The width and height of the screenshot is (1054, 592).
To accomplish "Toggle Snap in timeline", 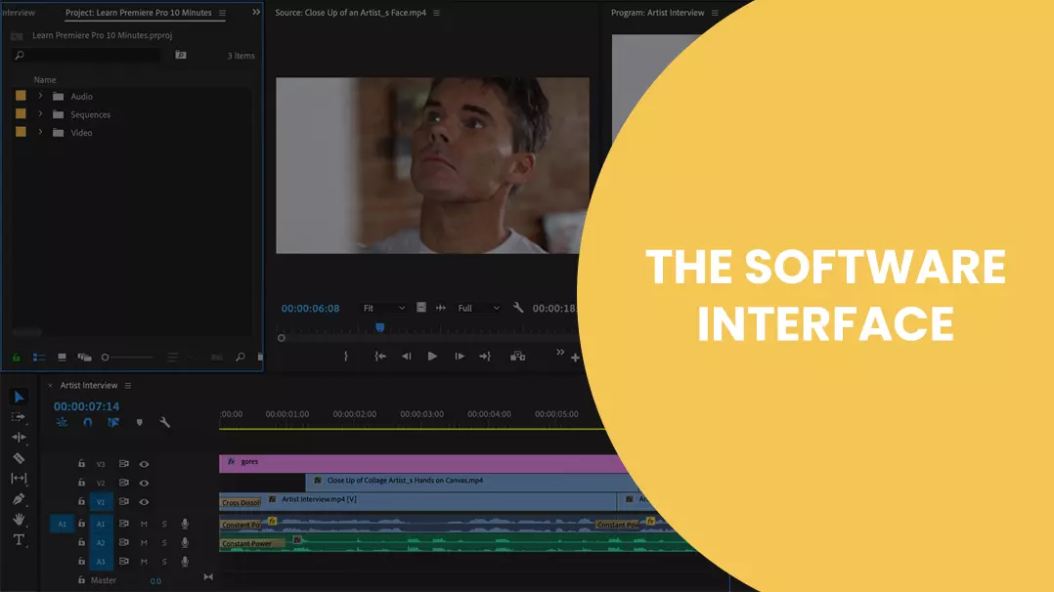I will [87, 423].
